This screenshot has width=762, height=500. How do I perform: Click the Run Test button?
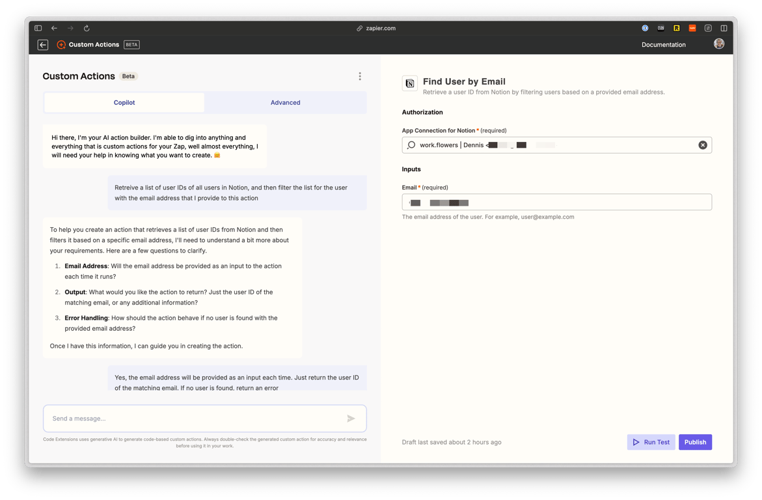[x=651, y=442]
